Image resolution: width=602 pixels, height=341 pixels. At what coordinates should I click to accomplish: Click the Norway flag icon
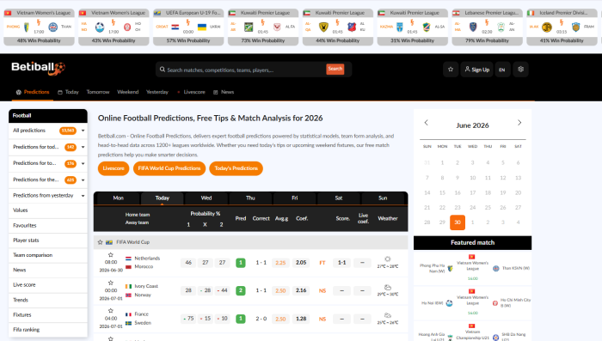click(x=129, y=295)
